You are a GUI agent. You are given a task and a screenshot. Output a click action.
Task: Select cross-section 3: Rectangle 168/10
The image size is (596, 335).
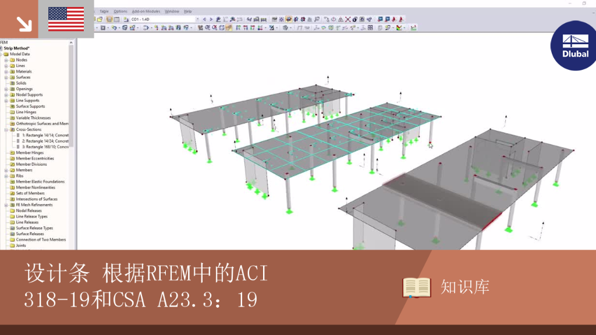45,147
